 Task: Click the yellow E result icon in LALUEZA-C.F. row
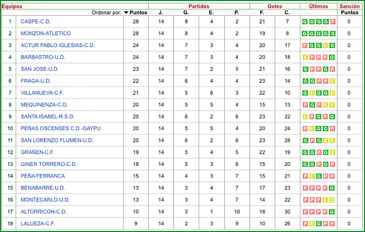pyautogui.click(x=312, y=224)
